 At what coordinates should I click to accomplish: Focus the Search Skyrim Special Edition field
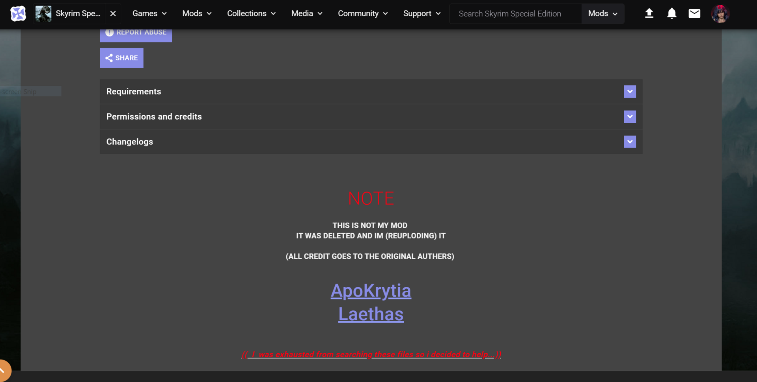click(516, 14)
